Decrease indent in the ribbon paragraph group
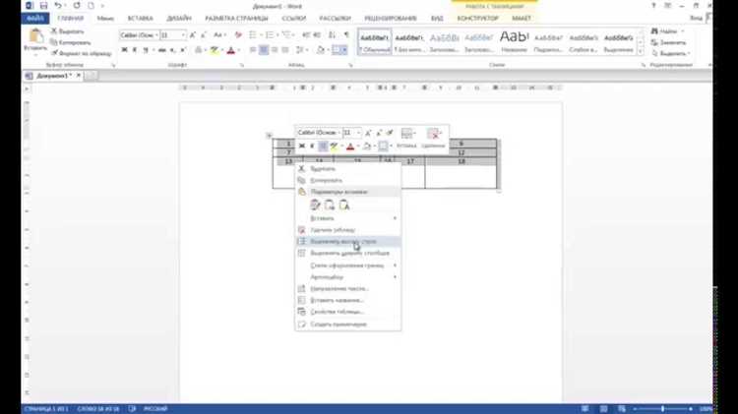This screenshot has height=414, width=738. [x=306, y=35]
